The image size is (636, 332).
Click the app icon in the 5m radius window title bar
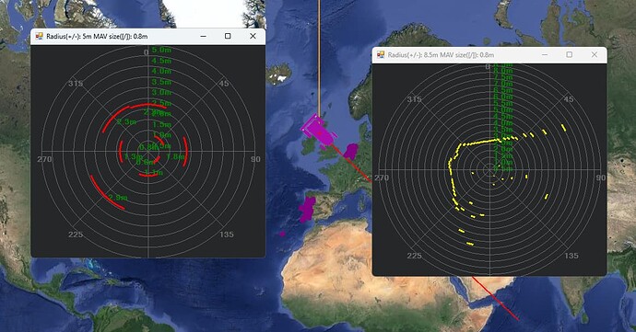[39, 36]
